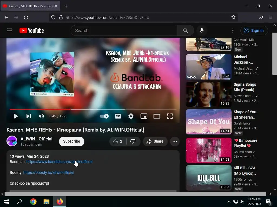
Task: Open system volume tray icon
Action: coord(242,202)
